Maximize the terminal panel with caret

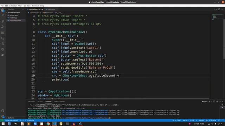click(x=220, y=101)
